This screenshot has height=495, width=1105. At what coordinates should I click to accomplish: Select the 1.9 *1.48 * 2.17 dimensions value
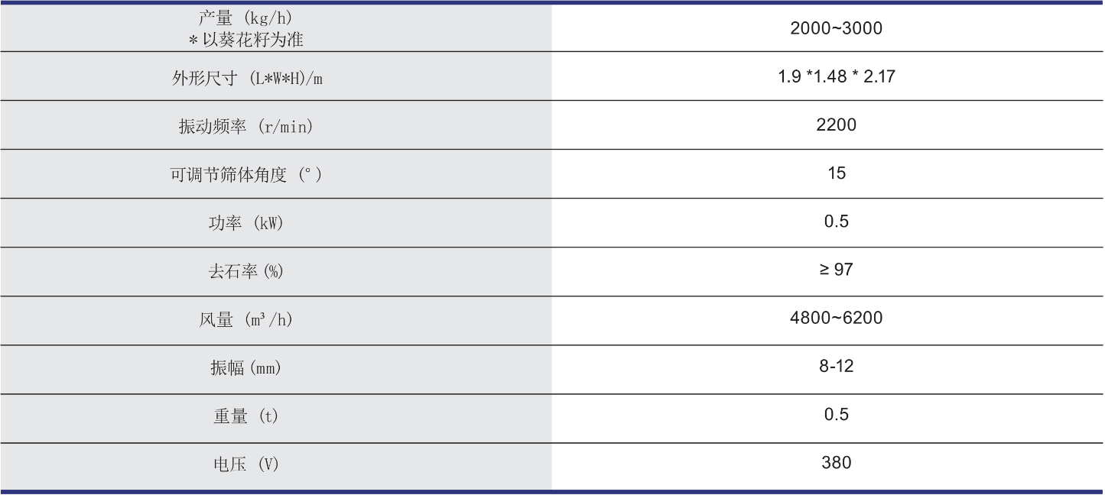click(836, 76)
